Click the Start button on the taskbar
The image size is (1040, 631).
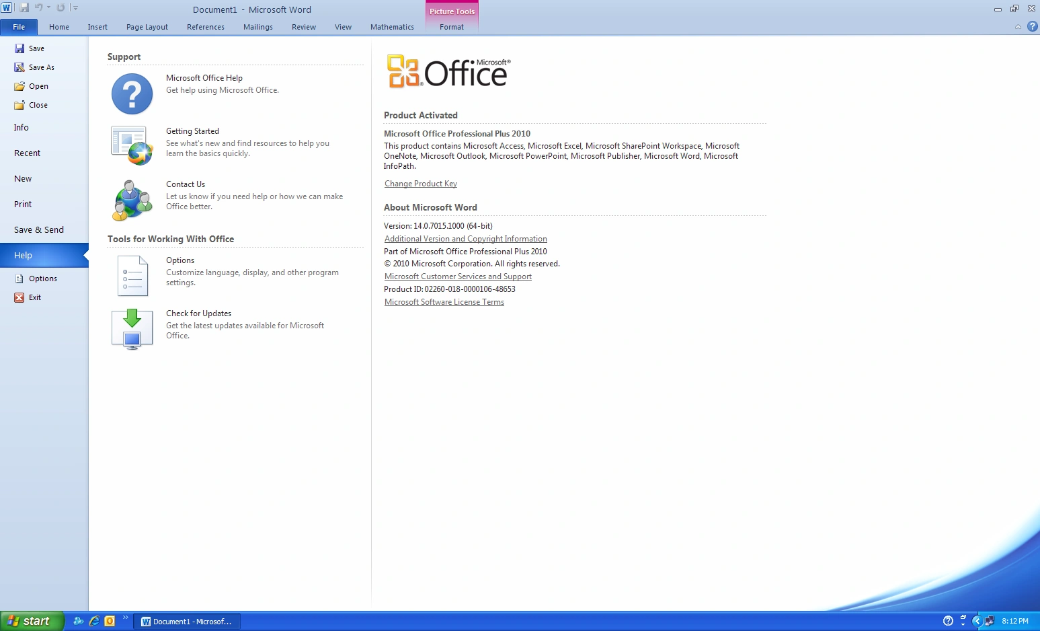click(x=30, y=621)
